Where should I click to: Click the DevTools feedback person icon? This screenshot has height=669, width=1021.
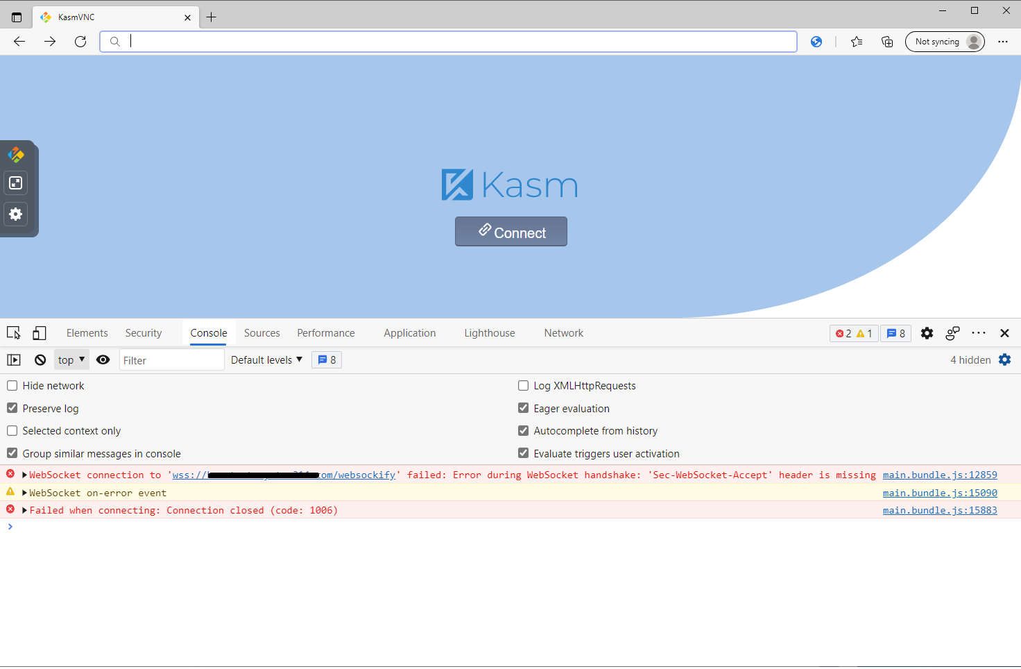953,333
